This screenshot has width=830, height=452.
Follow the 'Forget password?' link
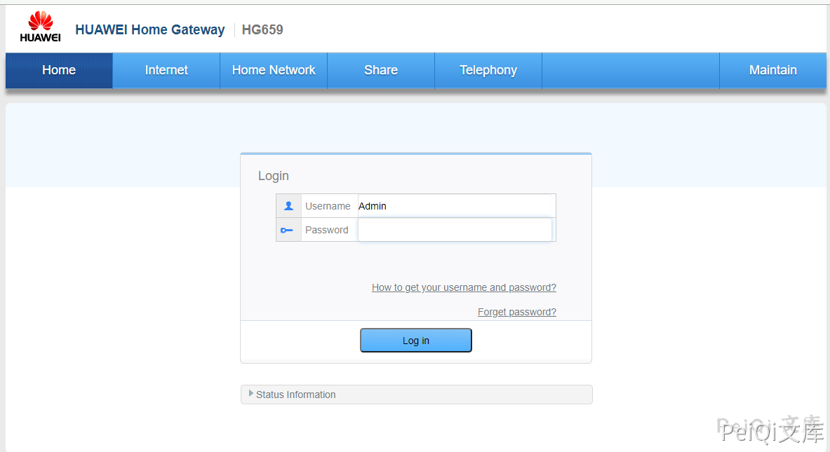point(517,312)
